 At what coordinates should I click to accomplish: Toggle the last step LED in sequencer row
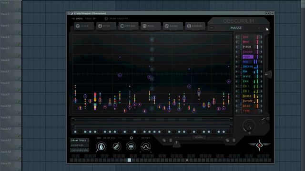229,132
